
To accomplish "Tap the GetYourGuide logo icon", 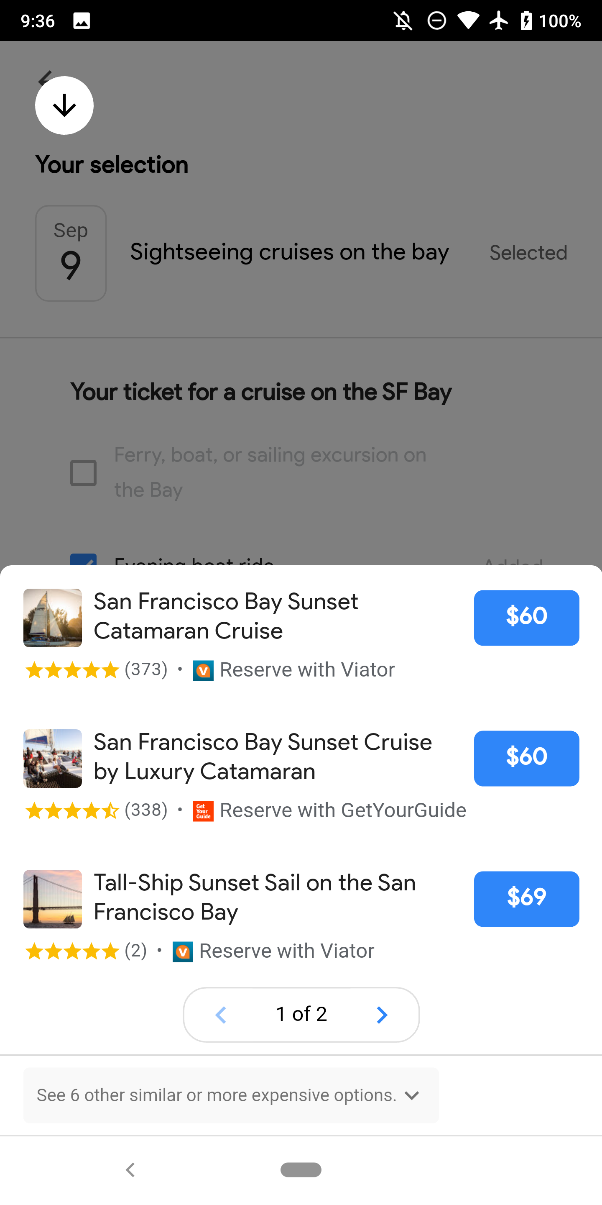I will tap(203, 811).
